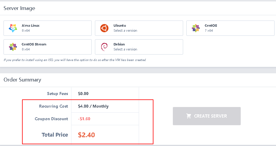Viewport: 276px width, 146px height.
Task: Click the Debian swirl logo icon
Action: tap(104, 47)
